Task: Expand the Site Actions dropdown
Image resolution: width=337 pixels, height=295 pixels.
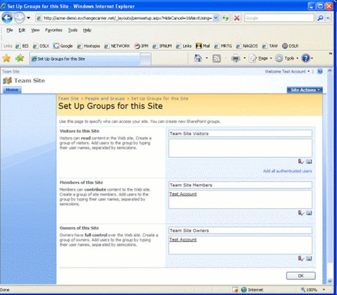Action: (x=305, y=90)
